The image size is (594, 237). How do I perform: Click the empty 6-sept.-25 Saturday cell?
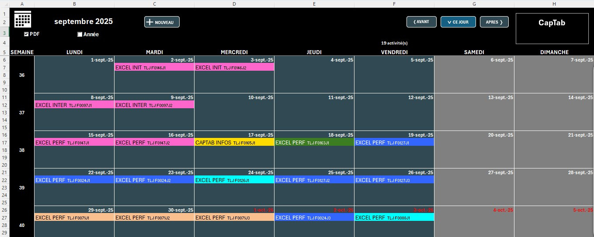click(474, 76)
